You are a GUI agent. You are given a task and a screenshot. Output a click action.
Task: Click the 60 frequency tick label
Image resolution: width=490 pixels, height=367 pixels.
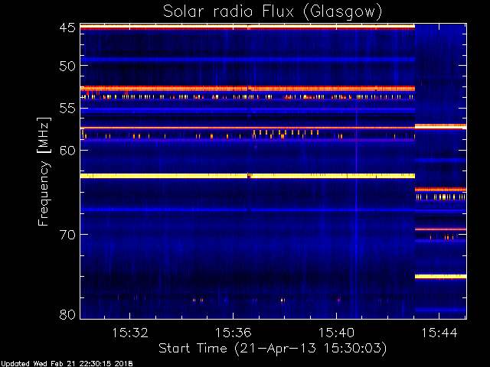pyautogui.click(x=67, y=151)
